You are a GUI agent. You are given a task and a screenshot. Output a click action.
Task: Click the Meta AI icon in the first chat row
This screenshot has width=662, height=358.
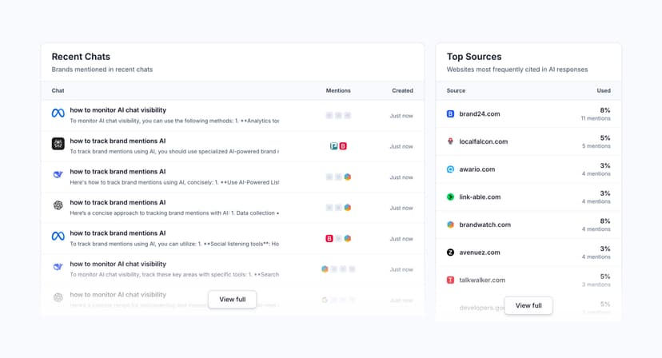[58, 113]
